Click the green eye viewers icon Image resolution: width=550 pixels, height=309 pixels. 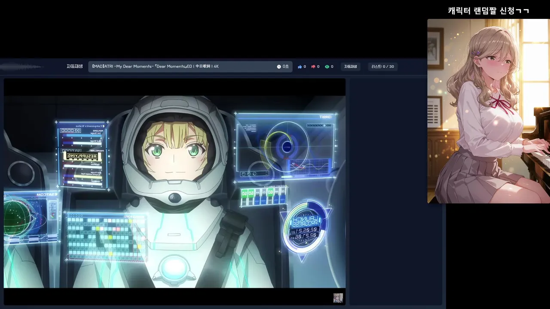327,67
